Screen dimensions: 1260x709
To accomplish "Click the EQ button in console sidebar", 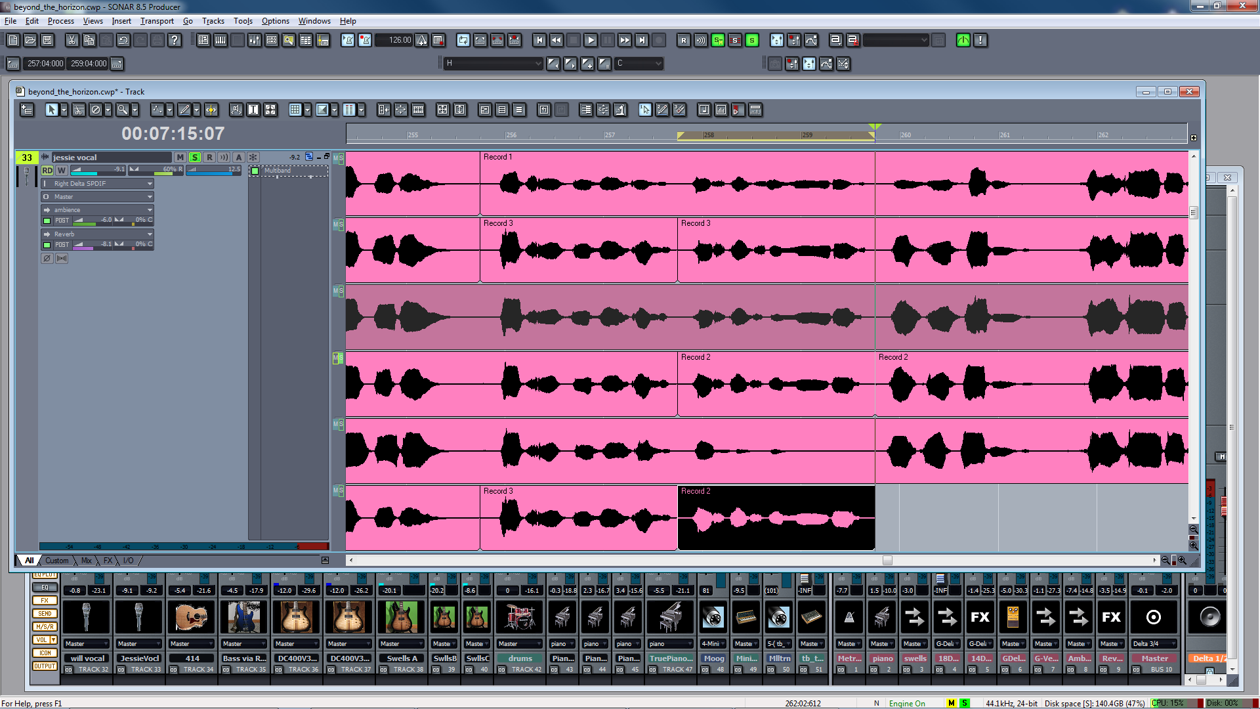I will (45, 588).
